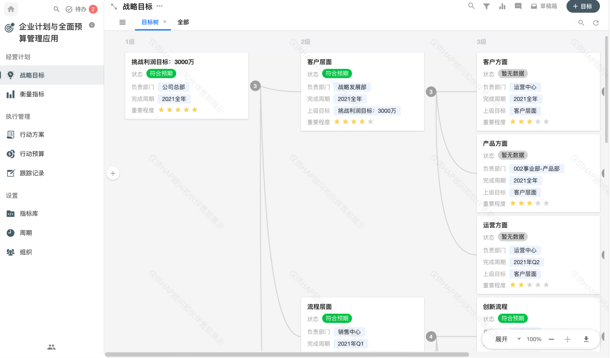
Task: Open 周期 sidebar item
Action: (52, 233)
